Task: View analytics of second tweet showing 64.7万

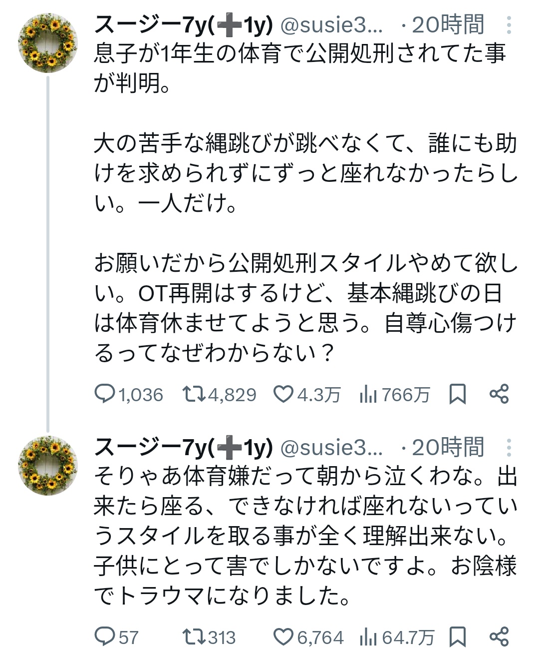Action: point(397,637)
